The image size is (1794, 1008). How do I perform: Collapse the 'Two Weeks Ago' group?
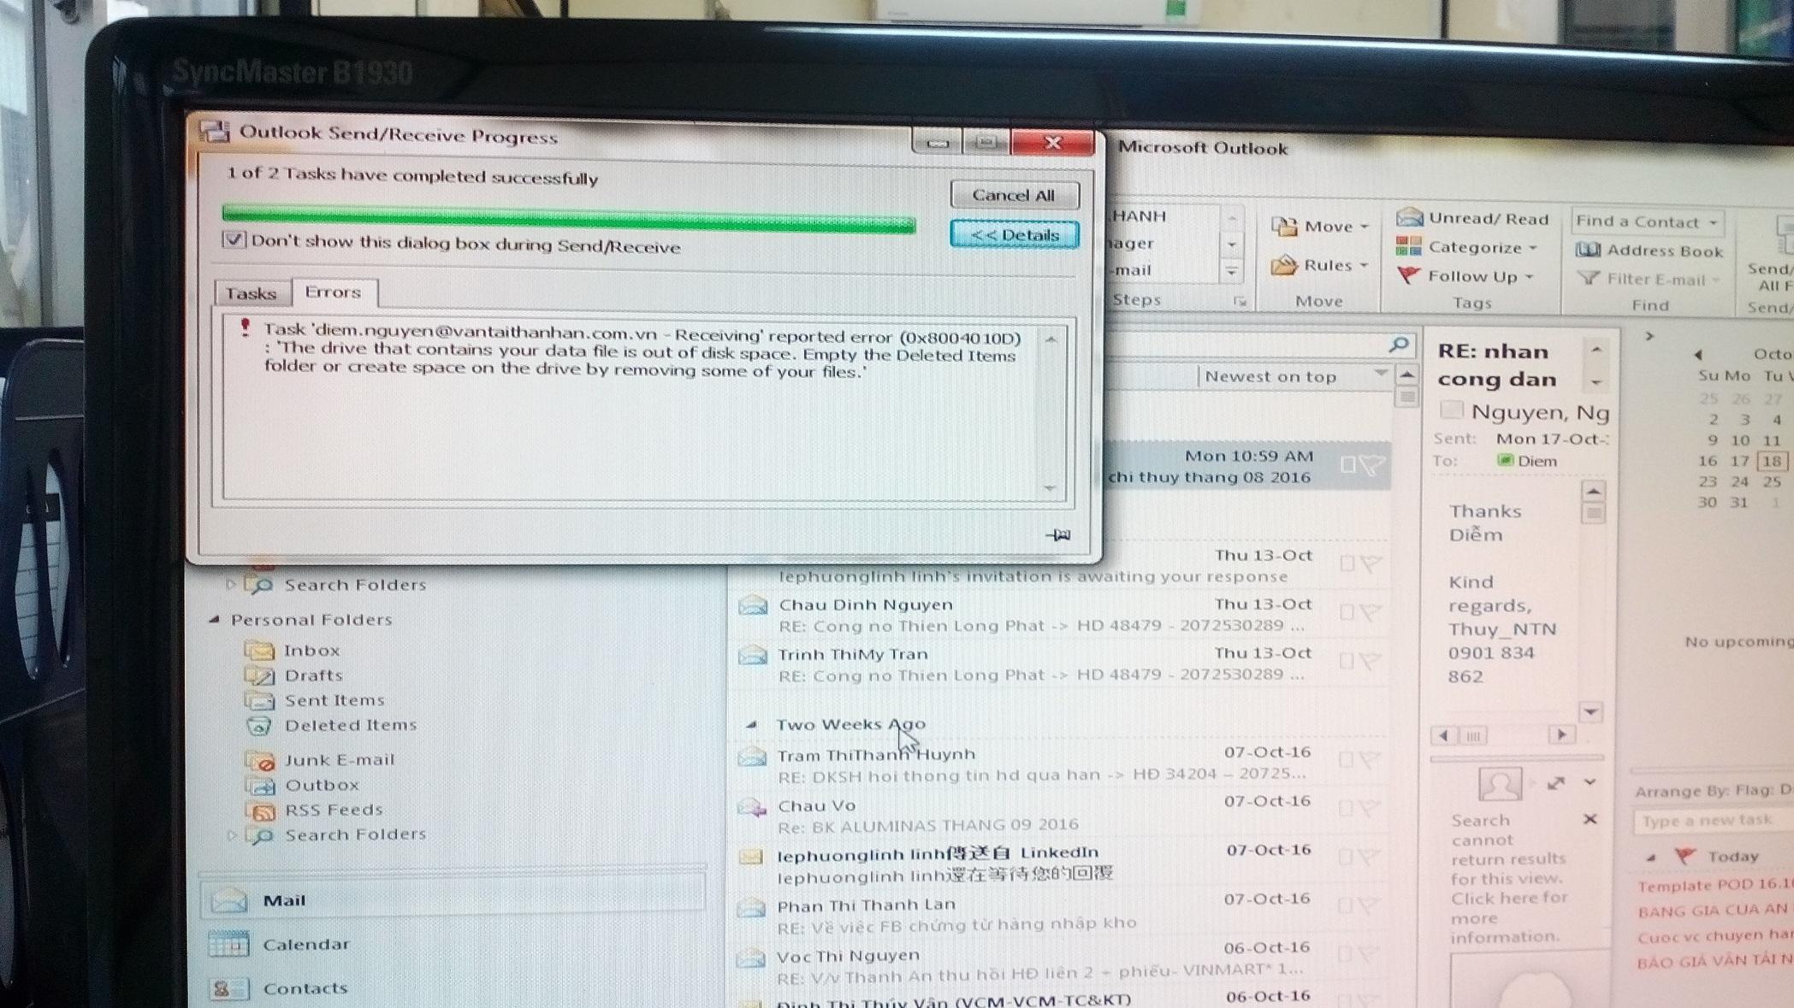click(751, 724)
